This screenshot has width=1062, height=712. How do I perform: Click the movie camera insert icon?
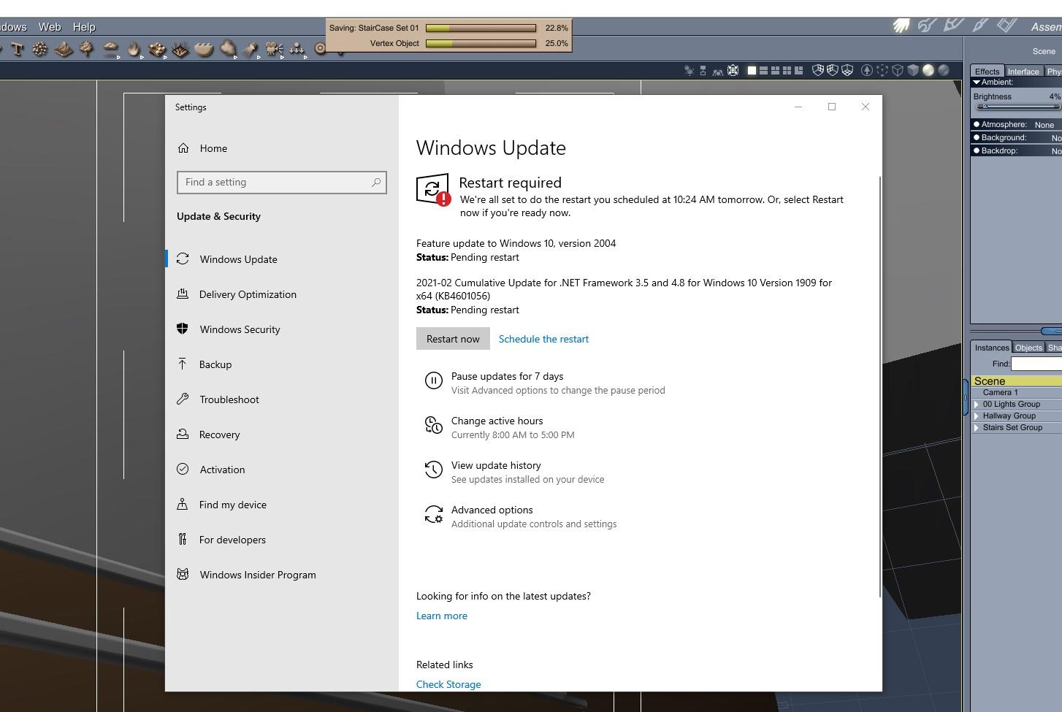[274, 50]
